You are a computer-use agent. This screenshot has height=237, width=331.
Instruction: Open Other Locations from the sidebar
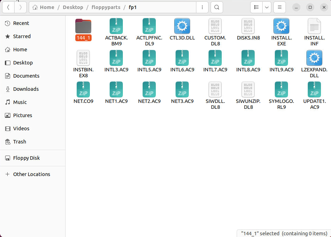[31, 174]
